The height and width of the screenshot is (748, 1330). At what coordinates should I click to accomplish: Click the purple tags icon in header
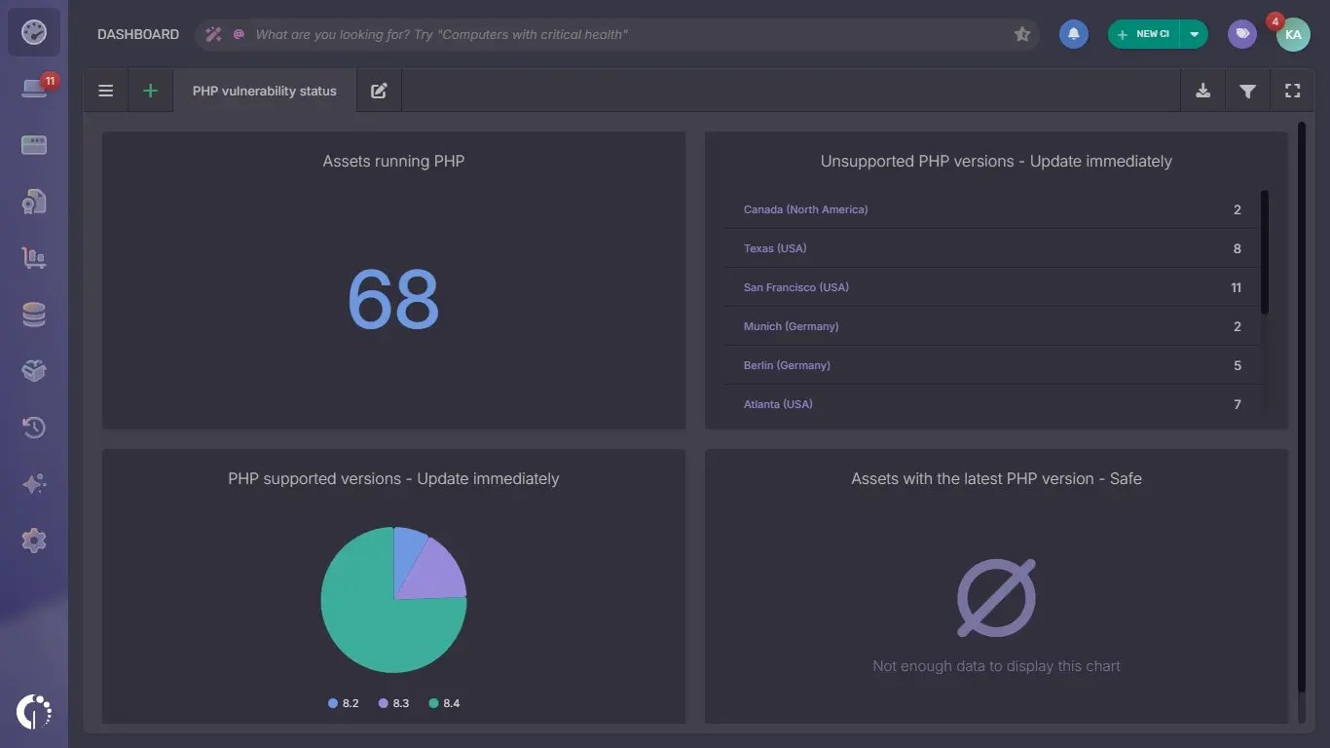click(x=1242, y=34)
